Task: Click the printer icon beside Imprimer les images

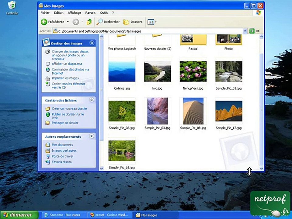Action: 48,78
